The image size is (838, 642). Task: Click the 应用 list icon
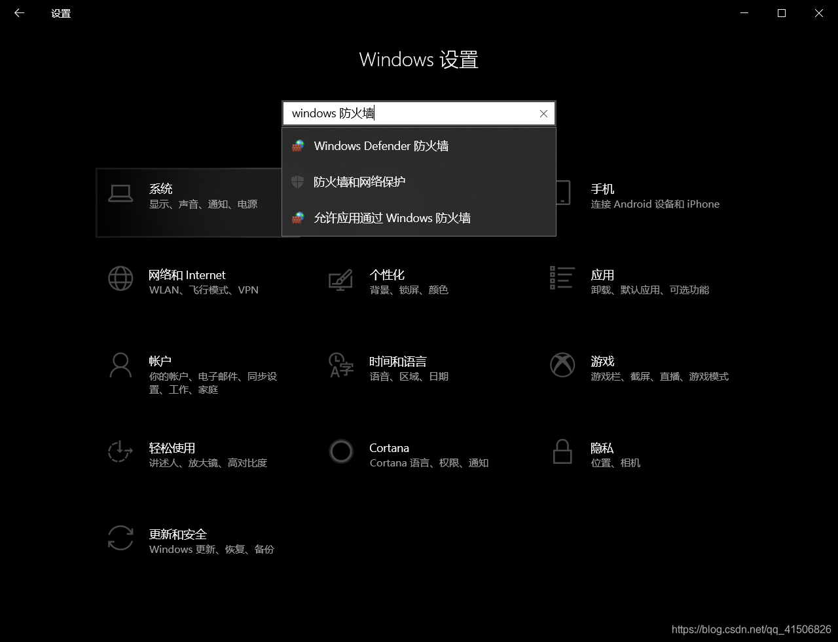(562, 278)
